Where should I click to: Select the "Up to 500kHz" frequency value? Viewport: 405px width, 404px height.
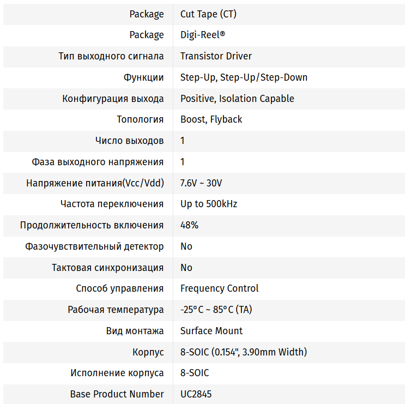[x=209, y=204]
